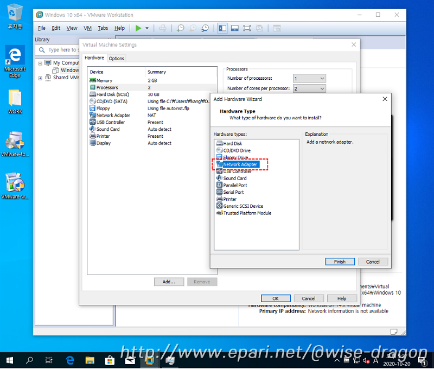Open the Tabs menu
The width and height of the screenshot is (434, 369).
103,28
